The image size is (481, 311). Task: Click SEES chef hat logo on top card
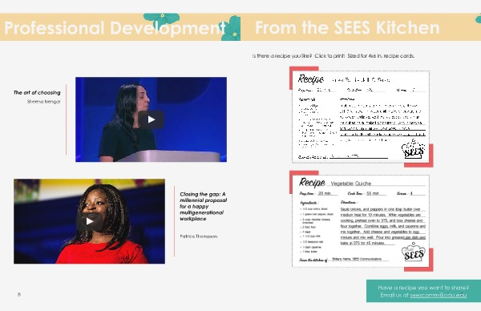click(413, 149)
